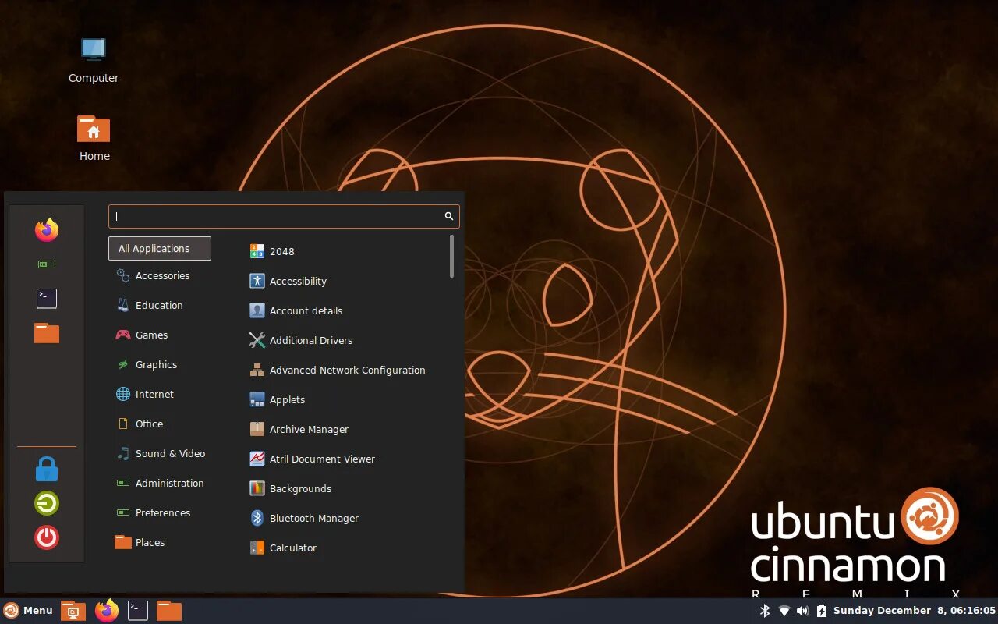
Task: Click the Menu button on the panel
Action: 28,611
